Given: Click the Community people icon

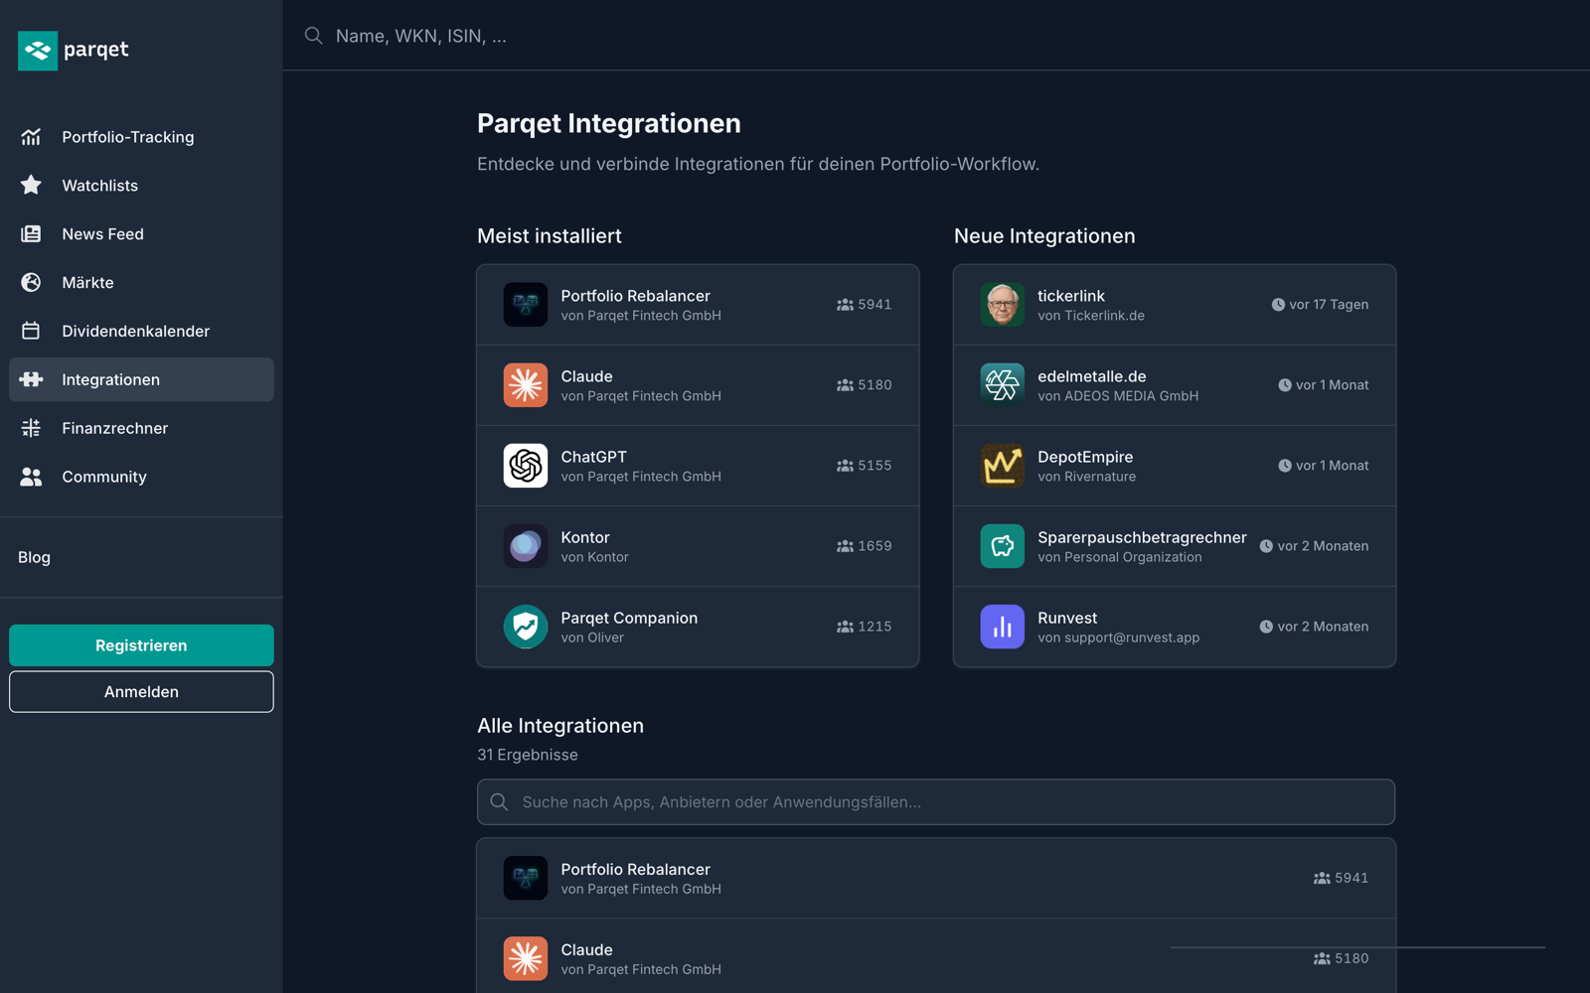Looking at the screenshot, I should (x=31, y=477).
